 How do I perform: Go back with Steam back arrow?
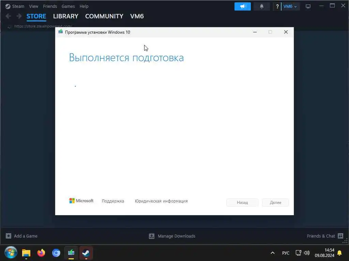9,16
